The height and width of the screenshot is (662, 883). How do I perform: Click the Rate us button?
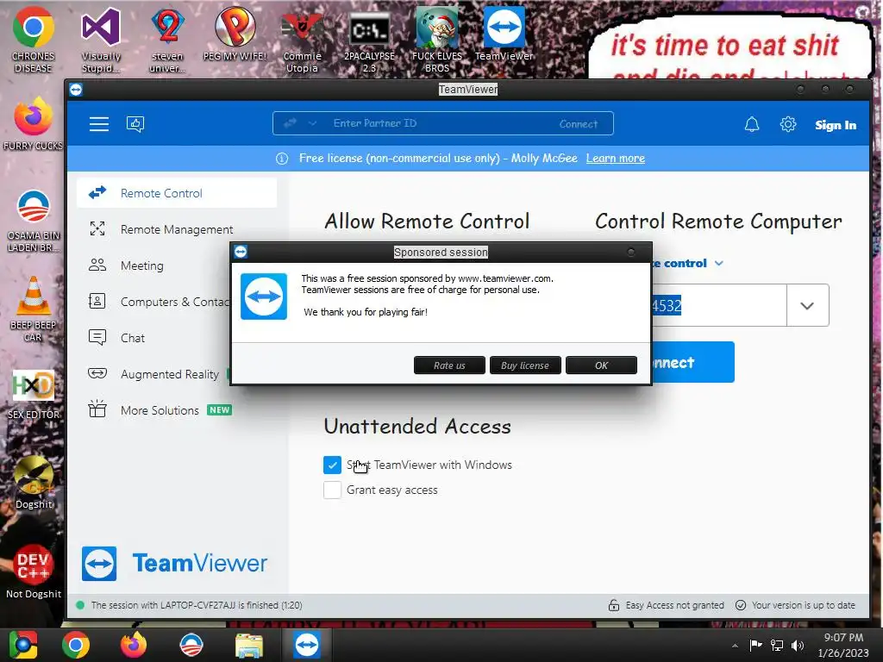coord(449,365)
